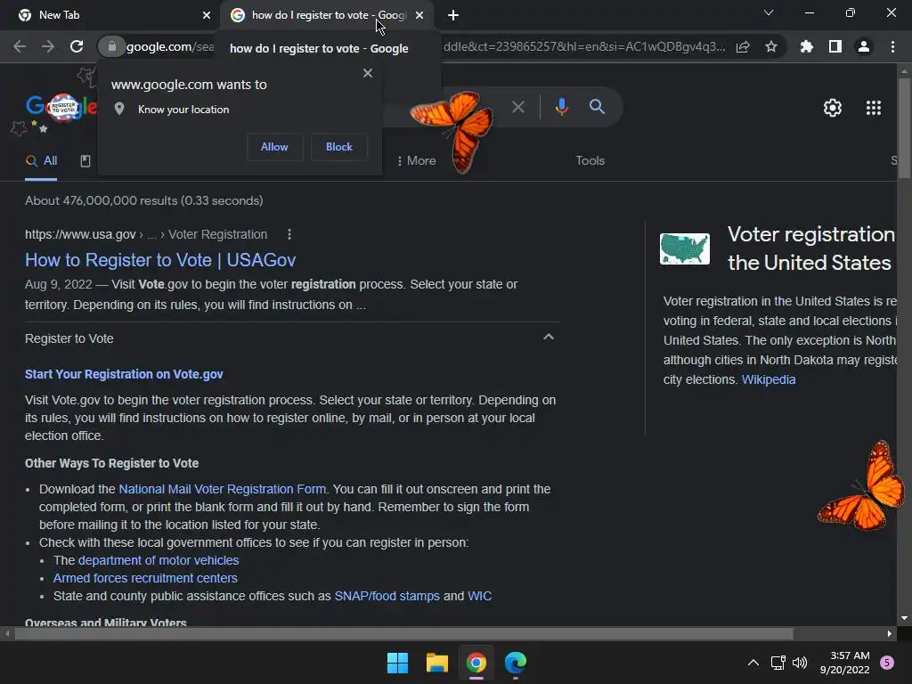This screenshot has height=684, width=912.
Task: Open the three-dot menu for the USAGov result
Action: coord(289,234)
